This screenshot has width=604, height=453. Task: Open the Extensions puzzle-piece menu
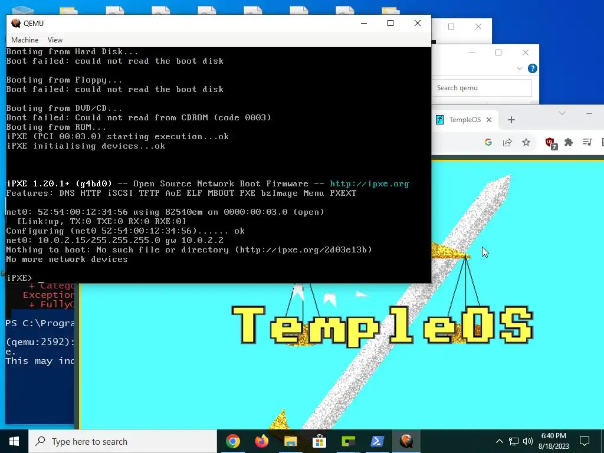pyautogui.click(x=569, y=143)
